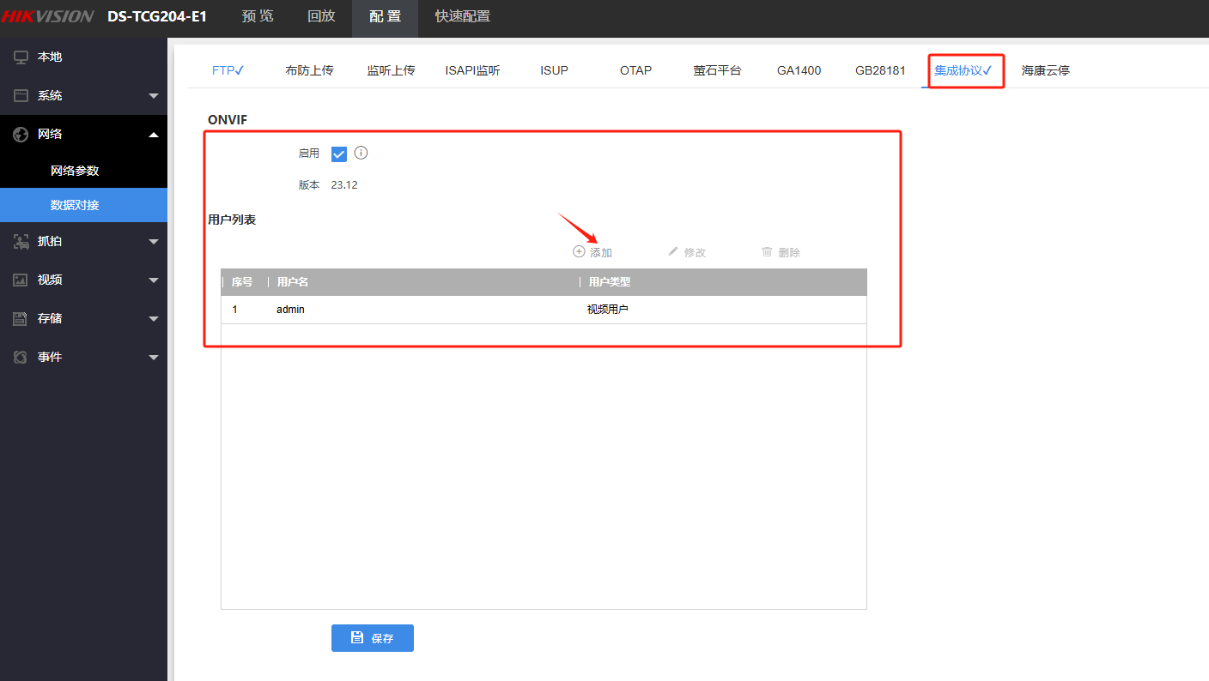The width and height of the screenshot is (1209, 681).
Task: Click the 视频 (Video) sidebar icon
Action: coord(21,280)
